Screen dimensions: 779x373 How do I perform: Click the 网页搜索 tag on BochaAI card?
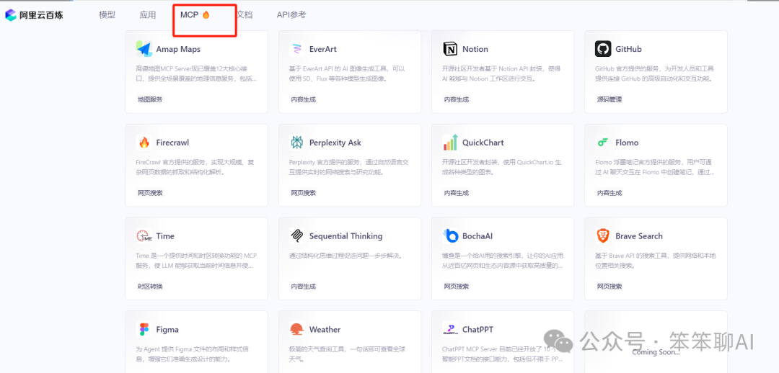456,286
